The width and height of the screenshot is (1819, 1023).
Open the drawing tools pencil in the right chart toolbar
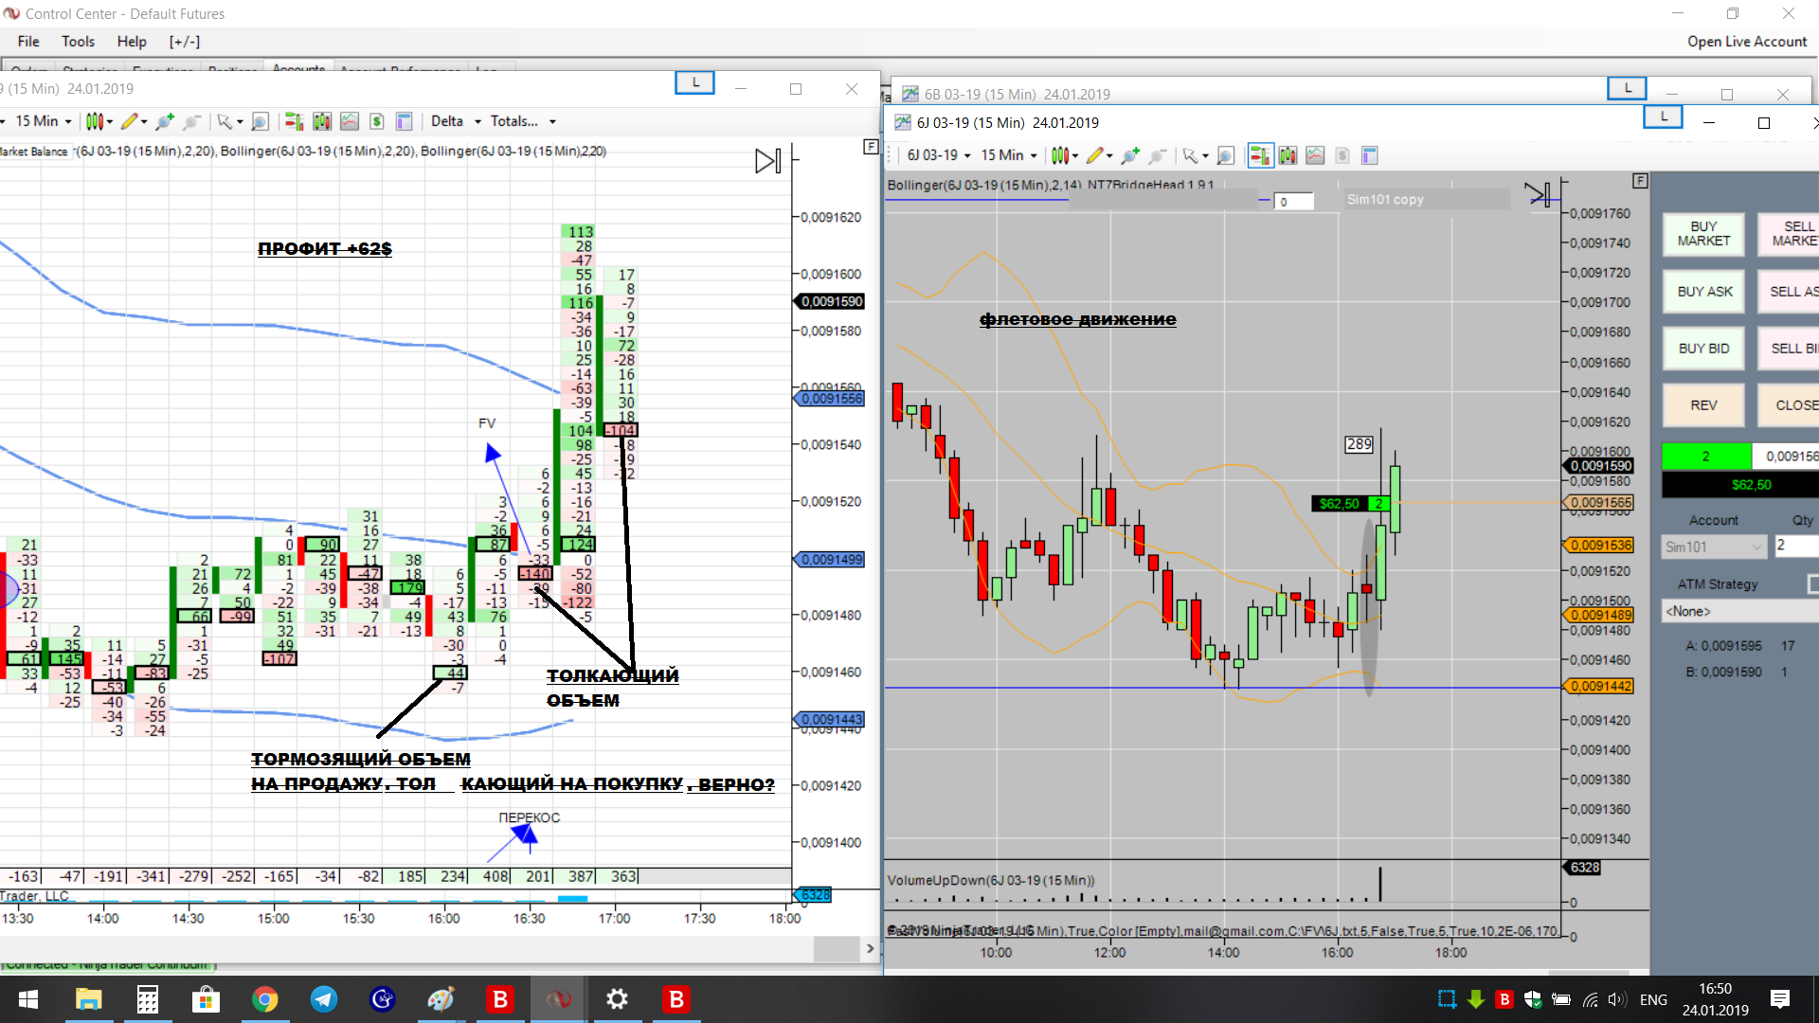[x=1095, y=155]
